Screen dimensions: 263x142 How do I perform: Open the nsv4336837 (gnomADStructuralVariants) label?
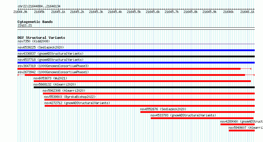(51, 54)
